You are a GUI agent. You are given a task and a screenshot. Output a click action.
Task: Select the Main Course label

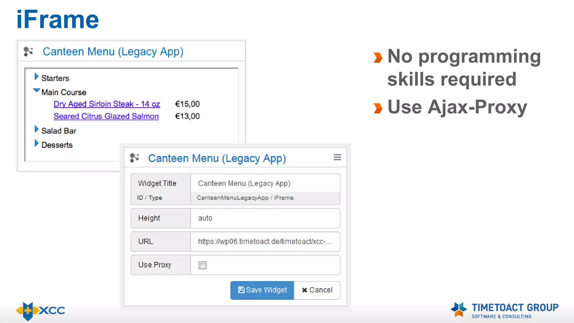(64, 92)
